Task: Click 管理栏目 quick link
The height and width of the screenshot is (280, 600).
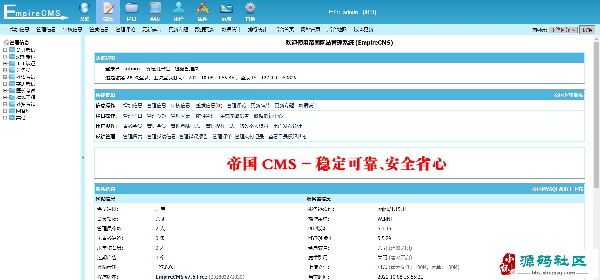Action: click(x=133, y=116)
